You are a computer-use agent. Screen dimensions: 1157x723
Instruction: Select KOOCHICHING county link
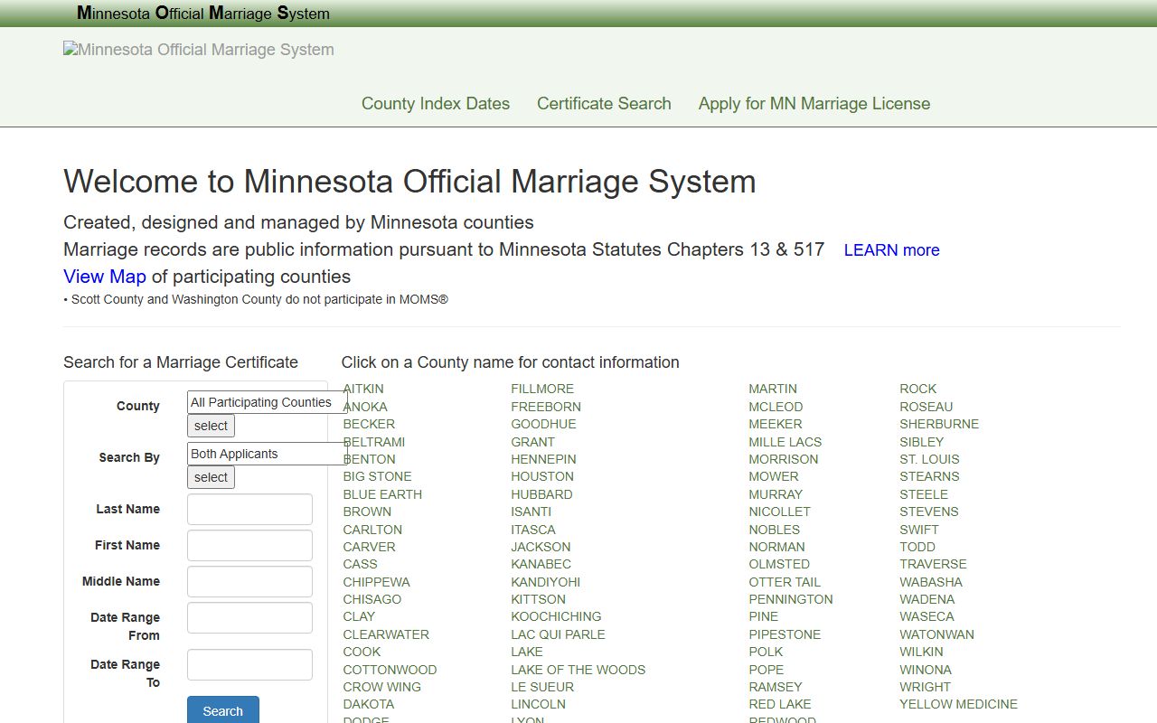[556, 616]
